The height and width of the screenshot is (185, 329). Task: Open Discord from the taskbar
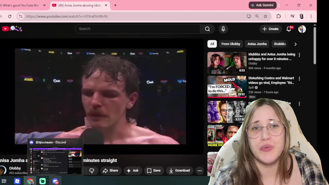click(56, 181)
